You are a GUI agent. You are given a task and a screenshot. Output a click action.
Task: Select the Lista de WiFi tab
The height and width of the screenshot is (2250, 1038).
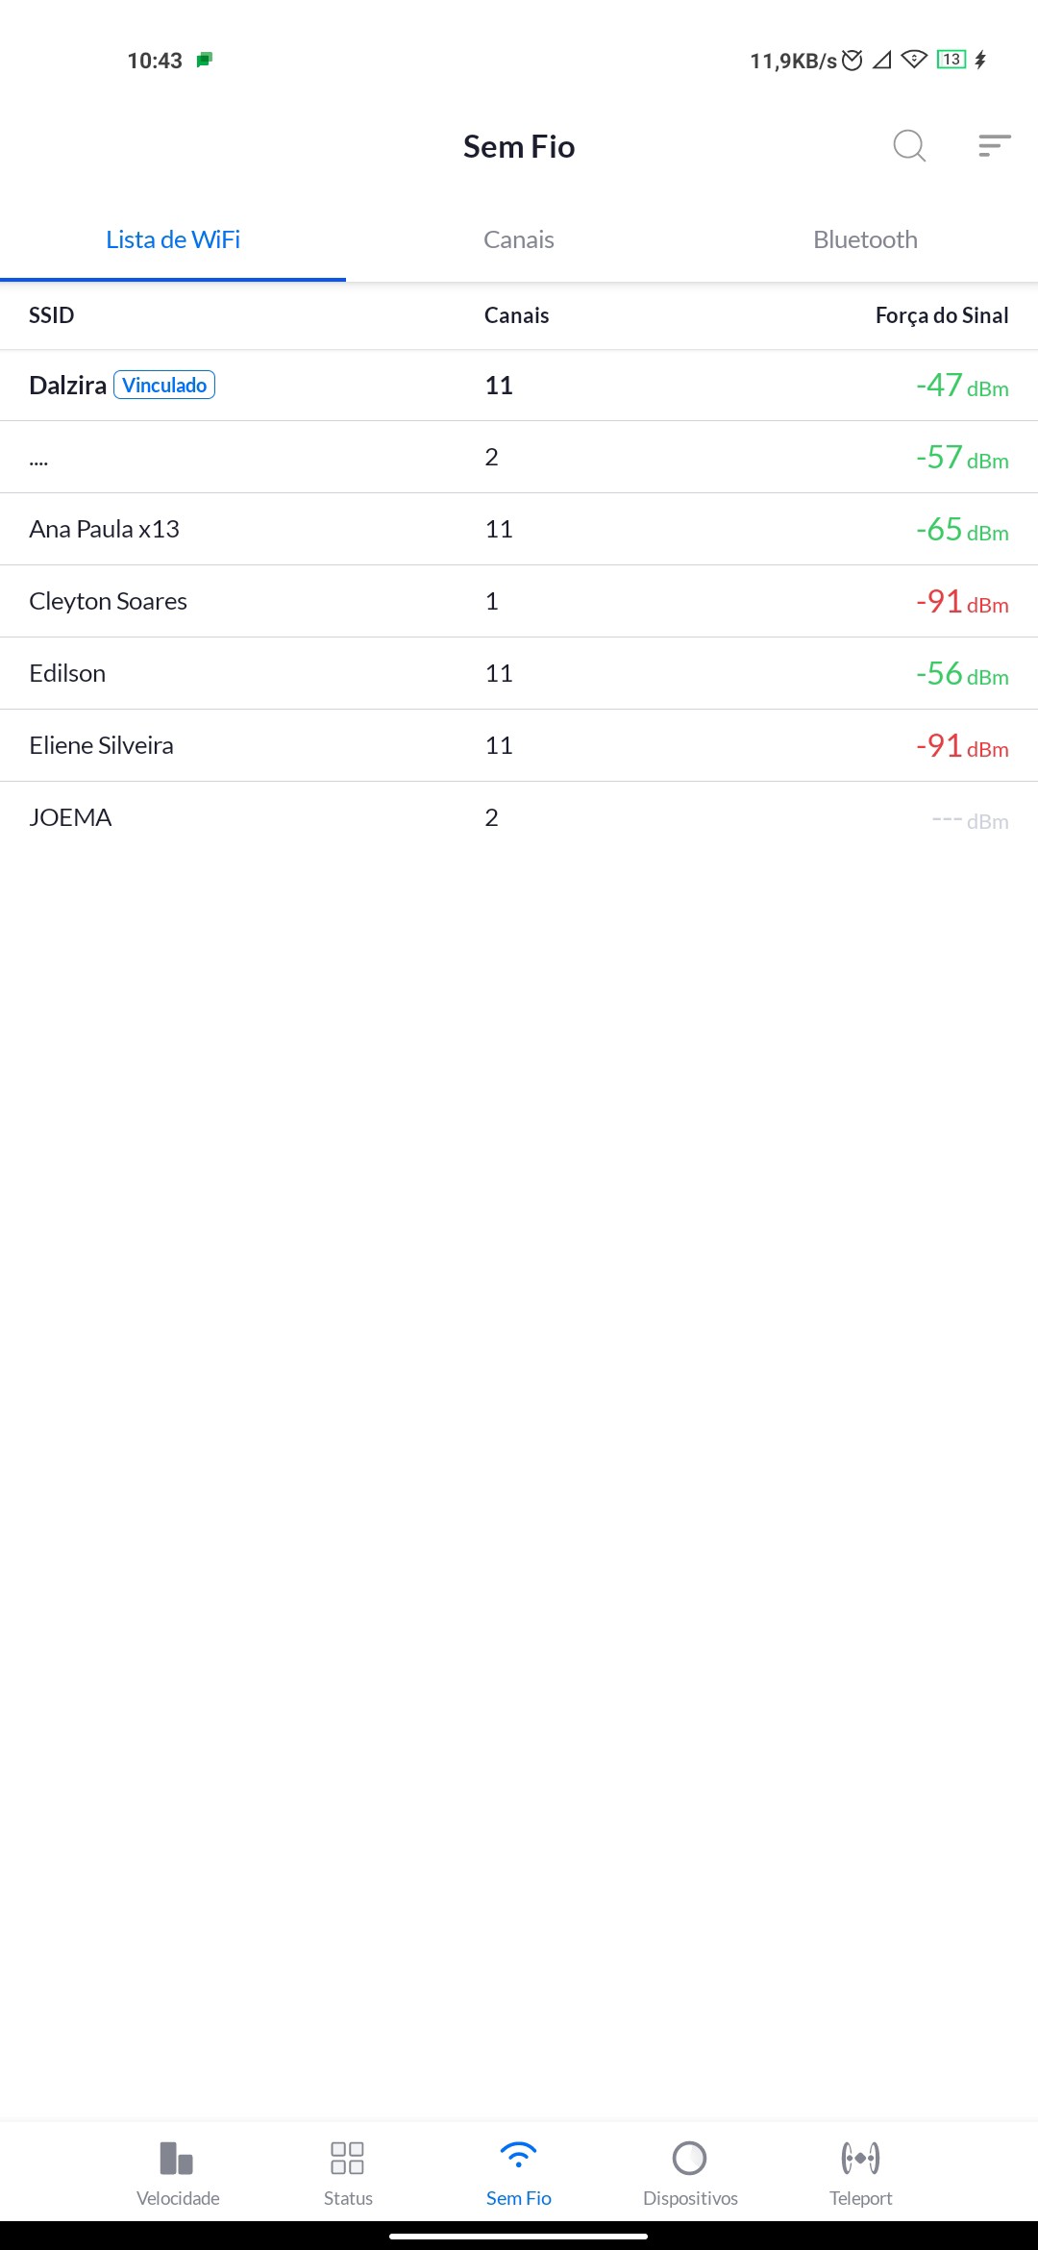(173, 239)
